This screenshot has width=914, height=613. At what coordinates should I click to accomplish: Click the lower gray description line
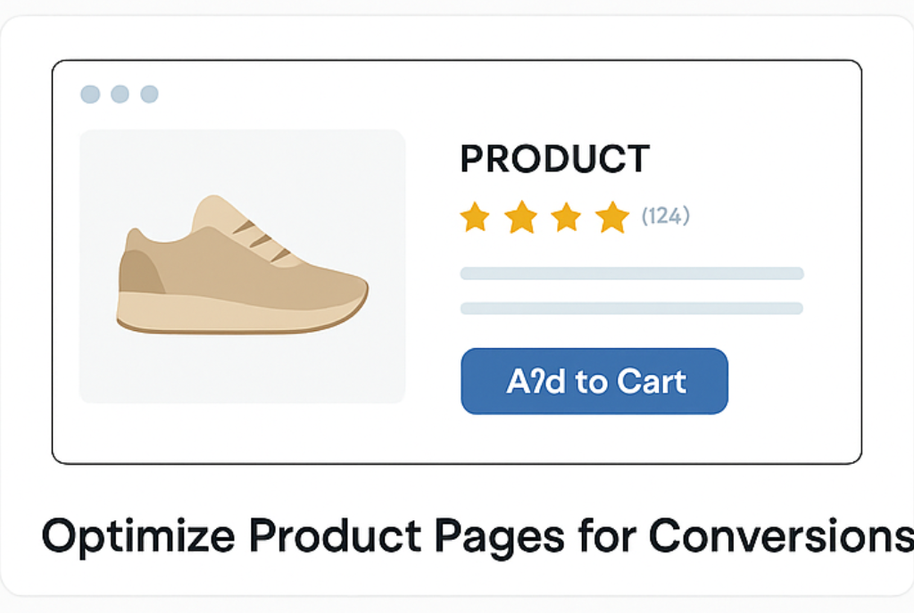point(632,308)
